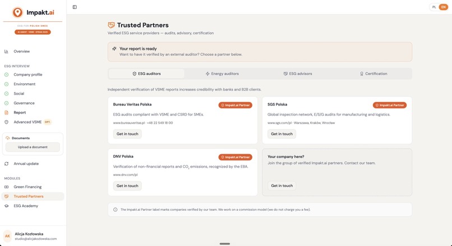Click the info icon in the footer note
The width and height of the screenshot is (452, 246).
click(x=116, y=210)
